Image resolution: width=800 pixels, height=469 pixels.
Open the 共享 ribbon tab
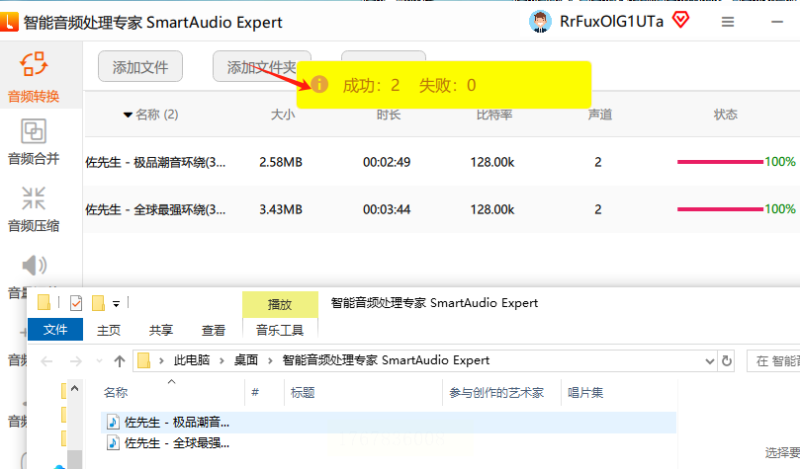(x=161, y=330)
